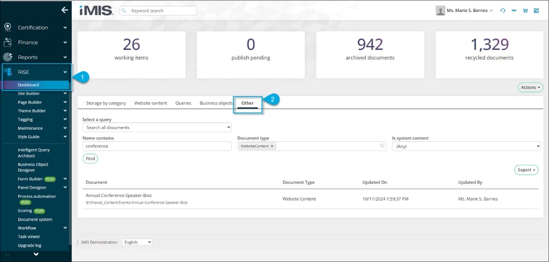Open the English language dropdown
The height and width of the screenshot is (262, 549).
click(x=137, y=242)
